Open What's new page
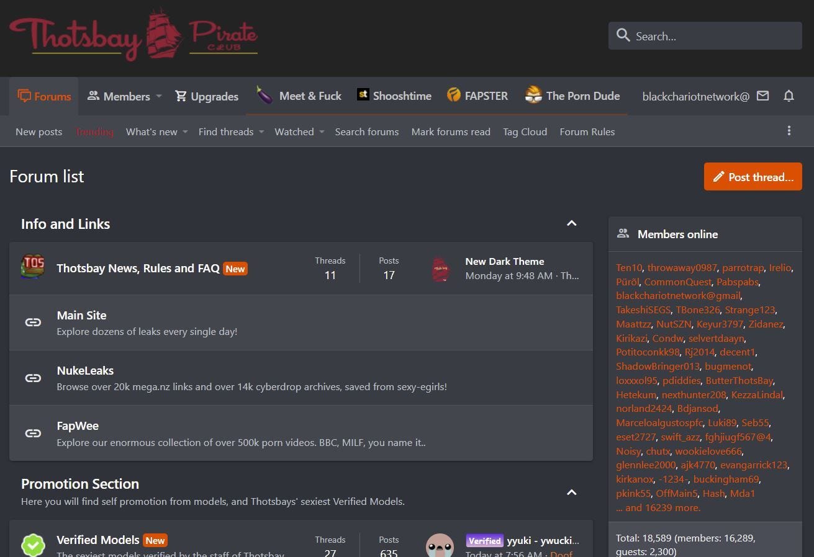Viewport: 814px width, 557px height. (151, 131)
